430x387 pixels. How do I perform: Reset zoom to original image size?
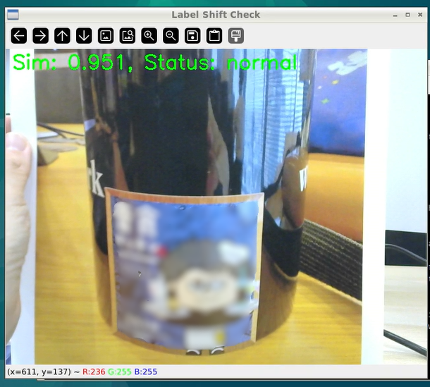click(x=106, y=35)
